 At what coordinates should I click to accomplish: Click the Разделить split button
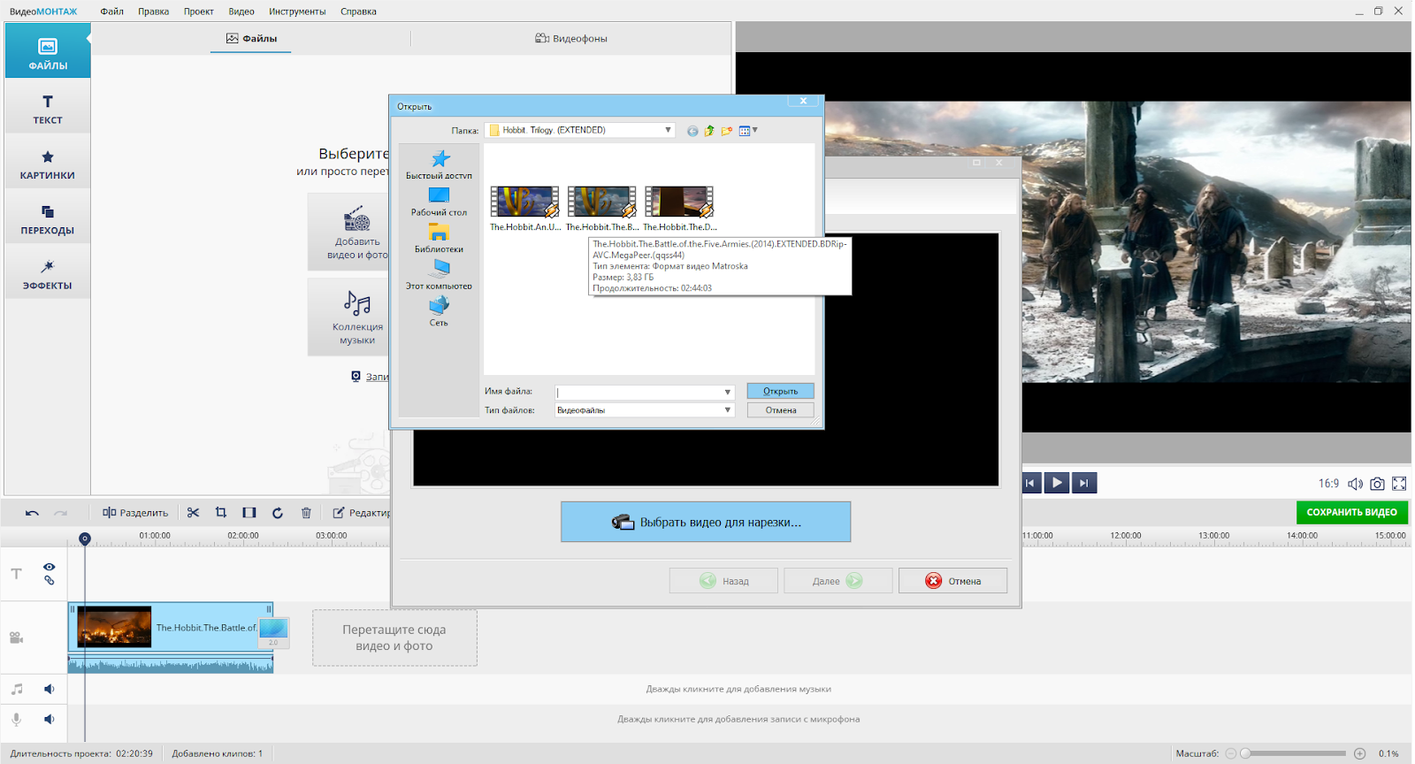pos(134,513)
